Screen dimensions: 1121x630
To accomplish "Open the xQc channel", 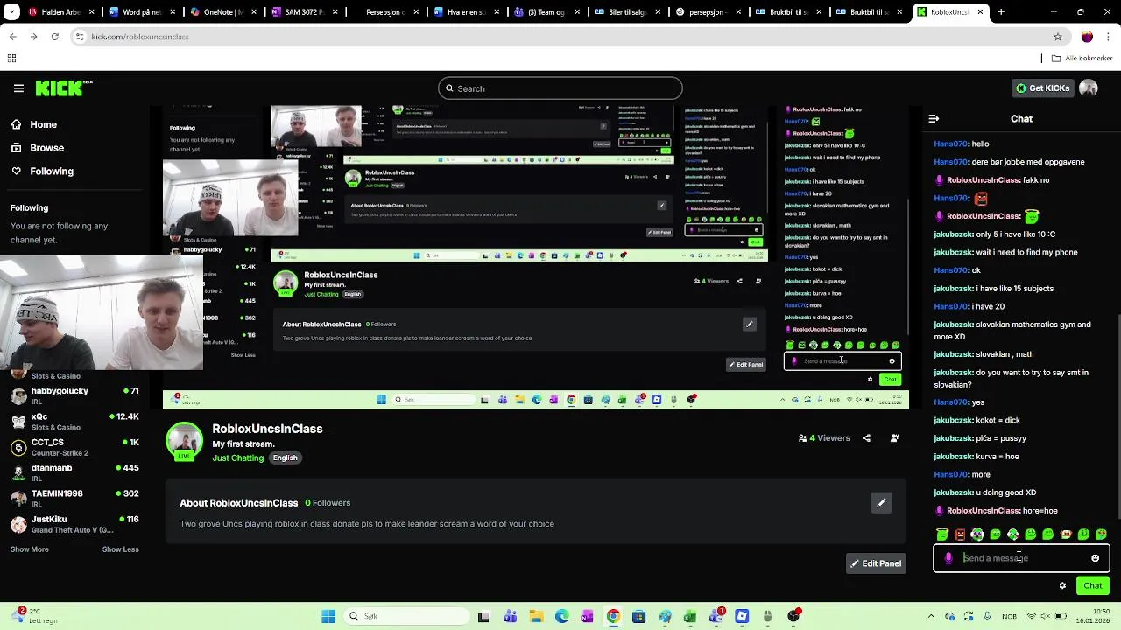I will [74, 422].
